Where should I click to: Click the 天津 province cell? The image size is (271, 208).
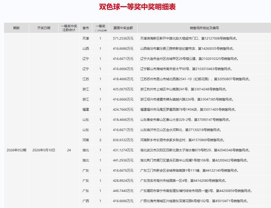[86, 38]
